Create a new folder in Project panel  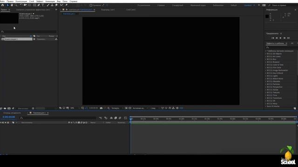[x=5, y=109]
